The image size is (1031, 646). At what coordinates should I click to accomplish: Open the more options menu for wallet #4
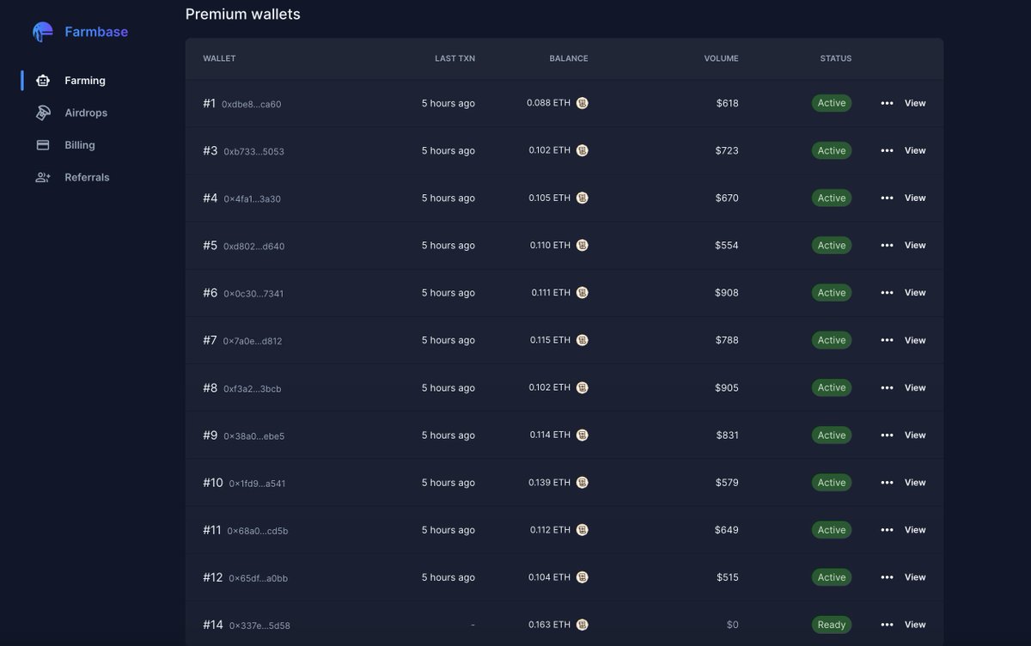point(887,198)
